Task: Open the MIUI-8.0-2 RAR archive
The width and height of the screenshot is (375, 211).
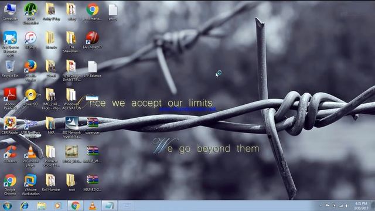Action: [93, 182]
